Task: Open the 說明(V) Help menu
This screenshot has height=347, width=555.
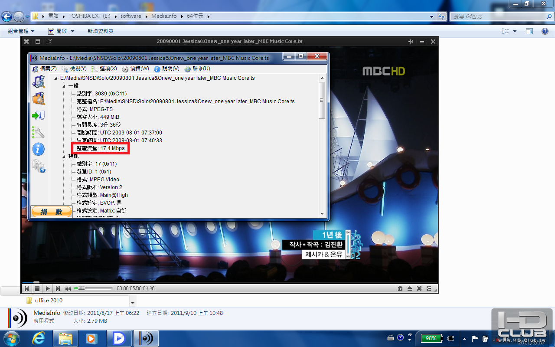Action: tap(166, 69)
